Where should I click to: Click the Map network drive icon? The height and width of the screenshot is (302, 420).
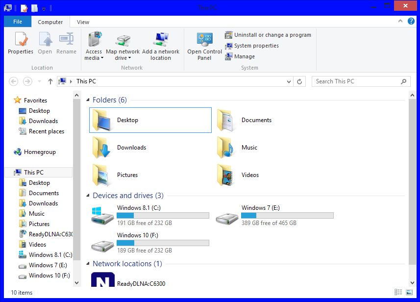coord(123,40)
